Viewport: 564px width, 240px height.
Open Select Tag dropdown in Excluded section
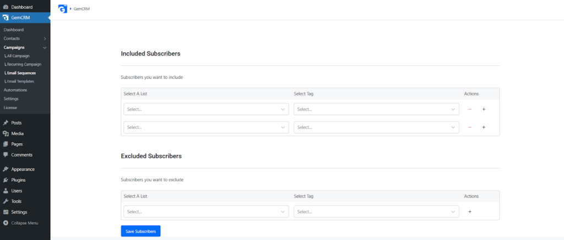[x=376, y=211]
